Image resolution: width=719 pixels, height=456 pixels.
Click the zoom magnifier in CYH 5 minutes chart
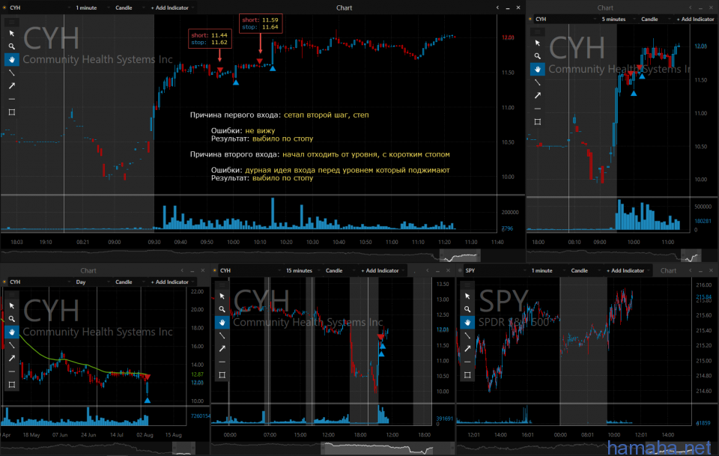pos(538,56)
